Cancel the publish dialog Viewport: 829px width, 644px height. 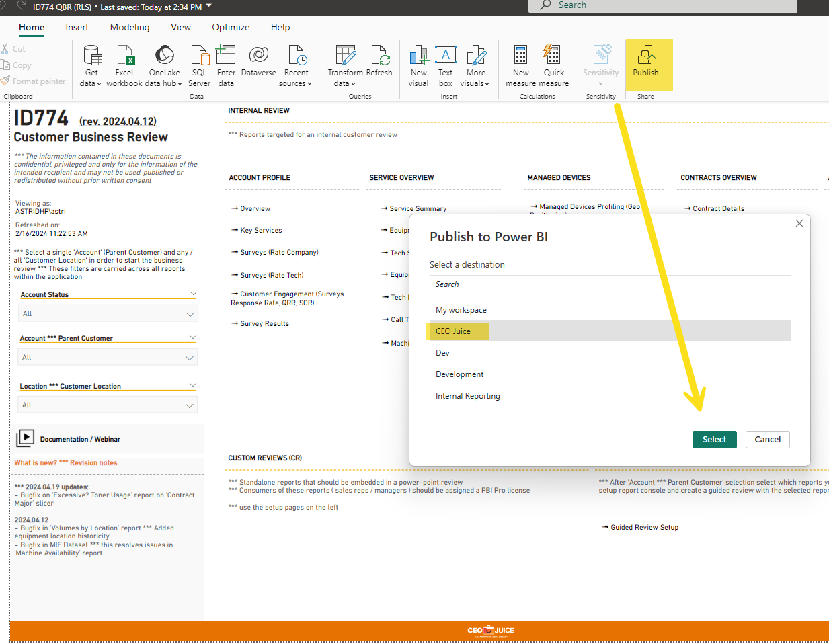coord(767,439)
